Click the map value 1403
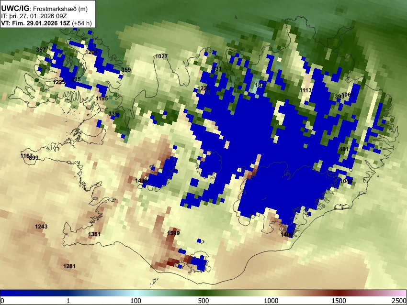Image resolution: width=407 pixels, height=305 pixels. coord(287,235)
